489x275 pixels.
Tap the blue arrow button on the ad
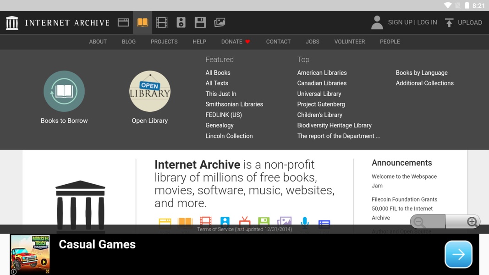(458, 254)
